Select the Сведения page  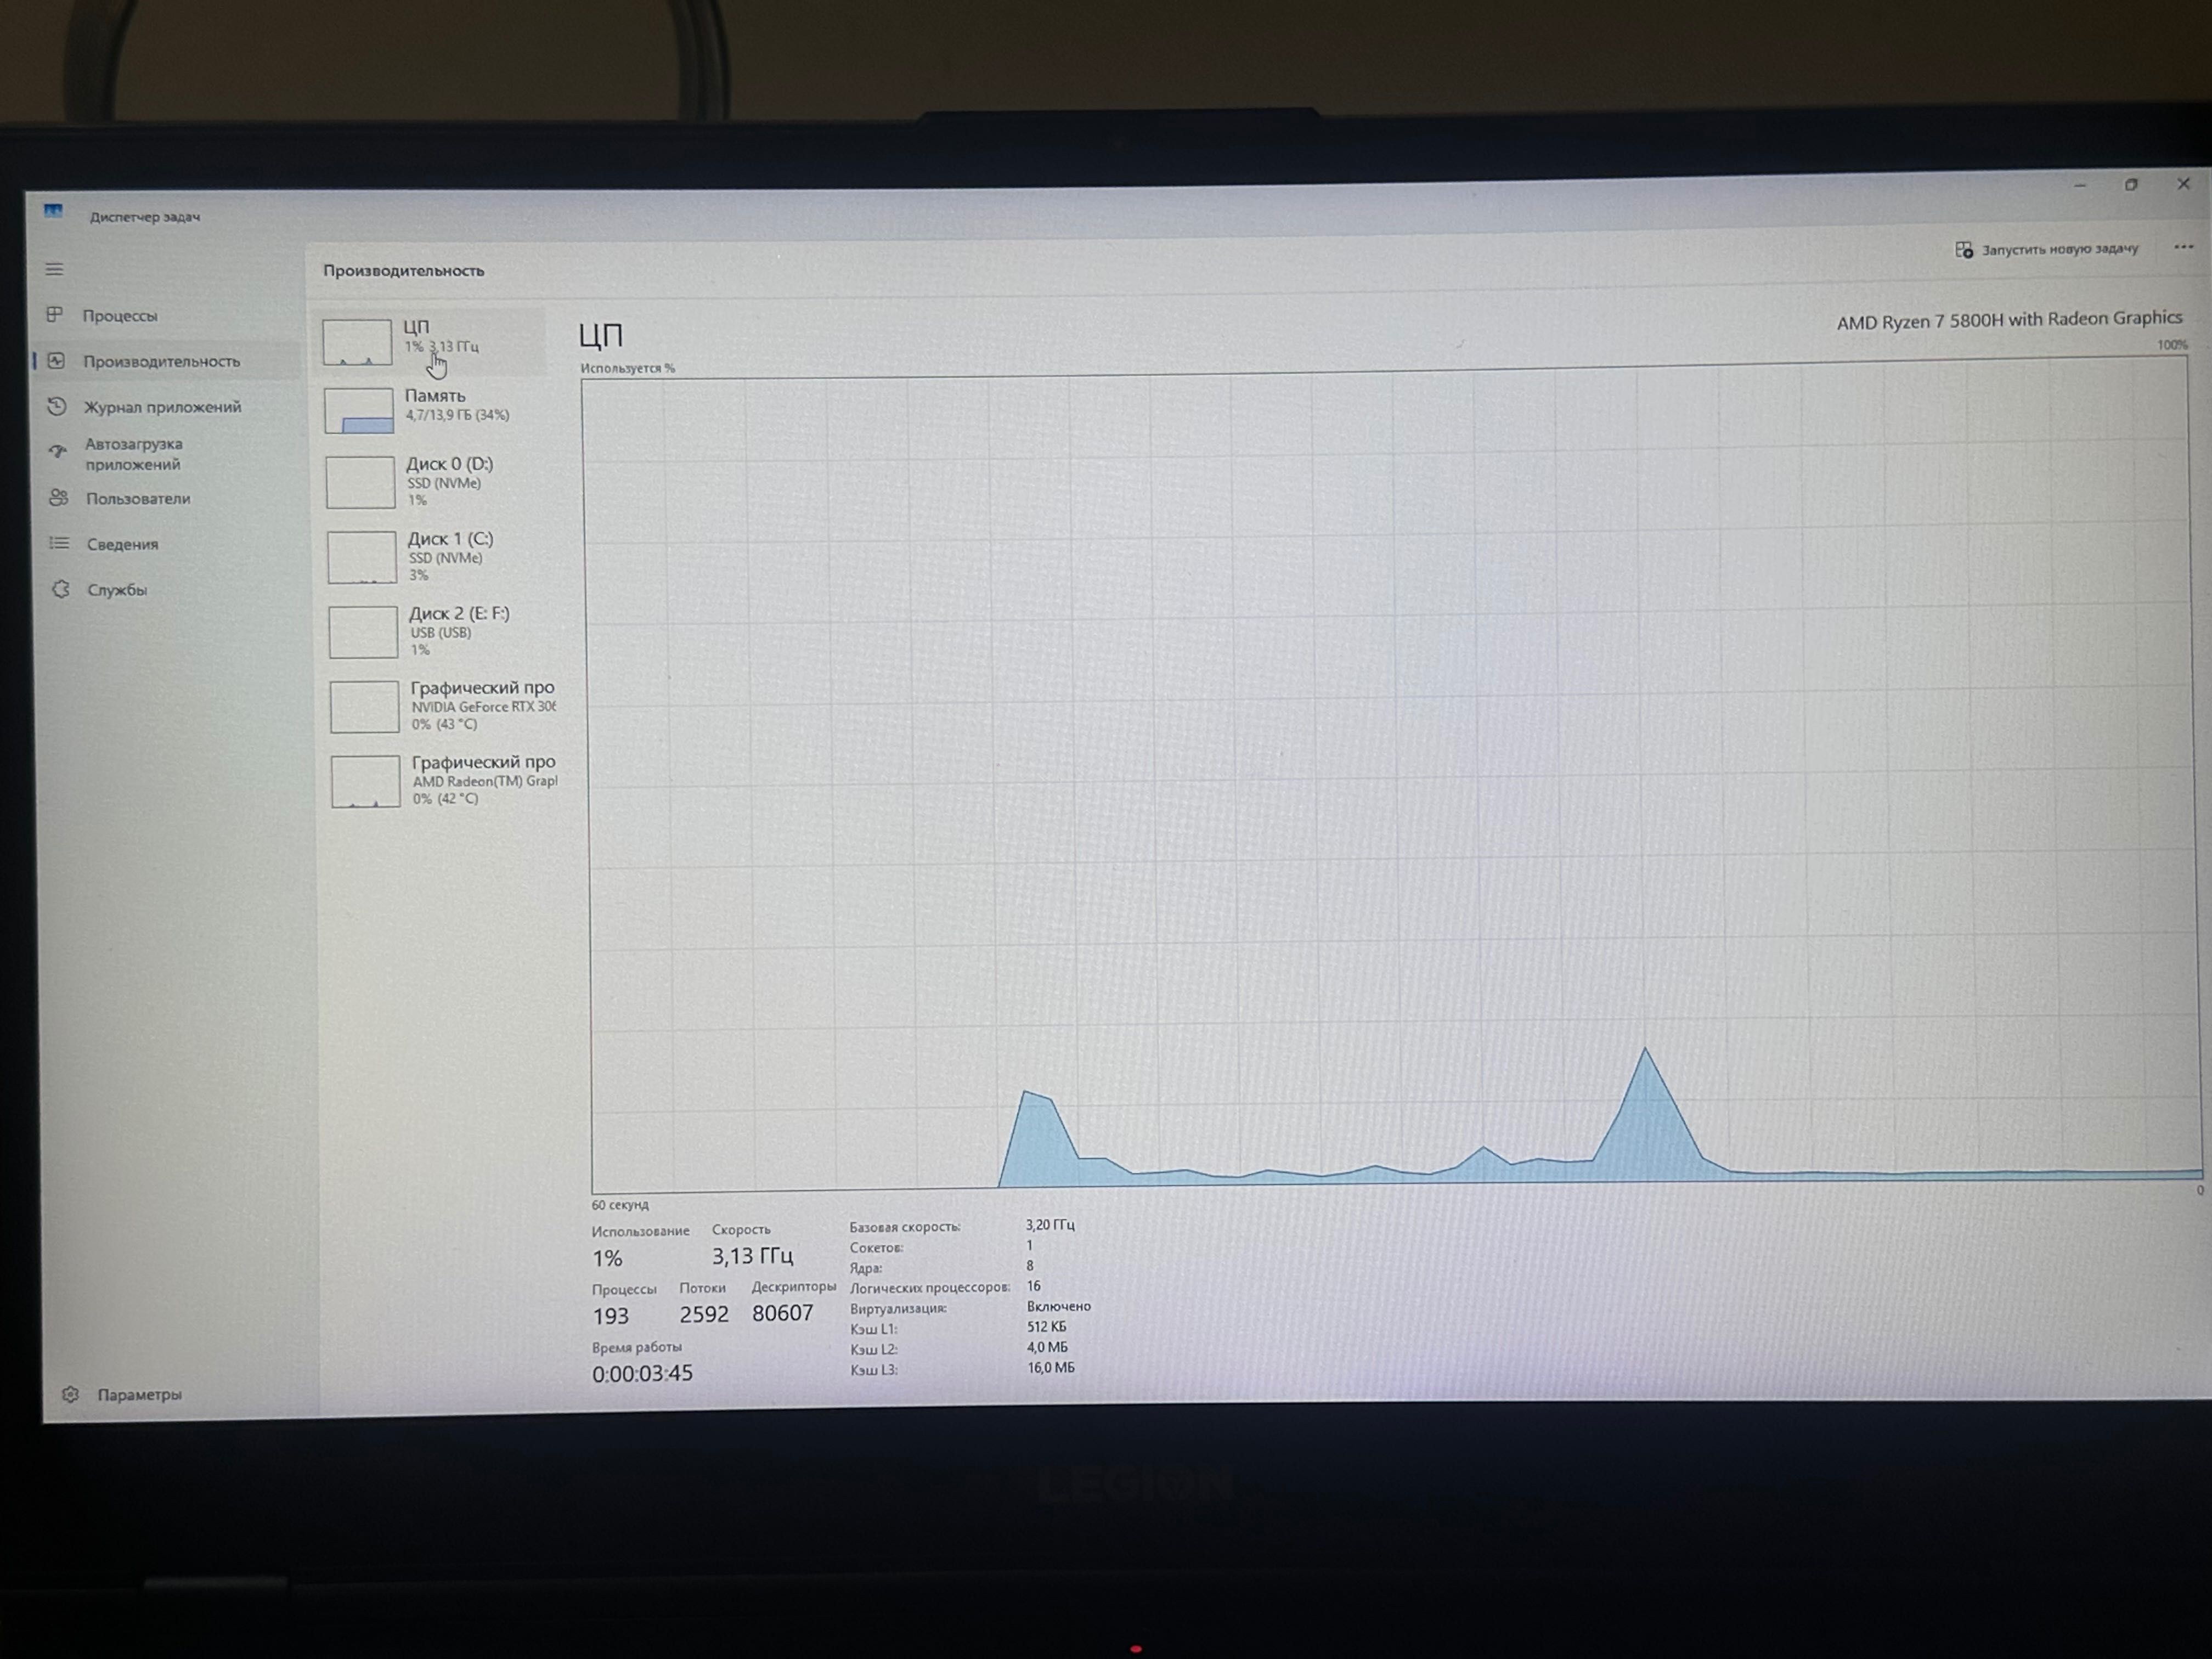point(122,544)
